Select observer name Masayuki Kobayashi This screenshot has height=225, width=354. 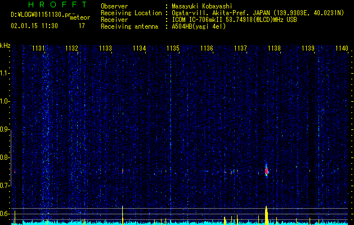(202, 6)
